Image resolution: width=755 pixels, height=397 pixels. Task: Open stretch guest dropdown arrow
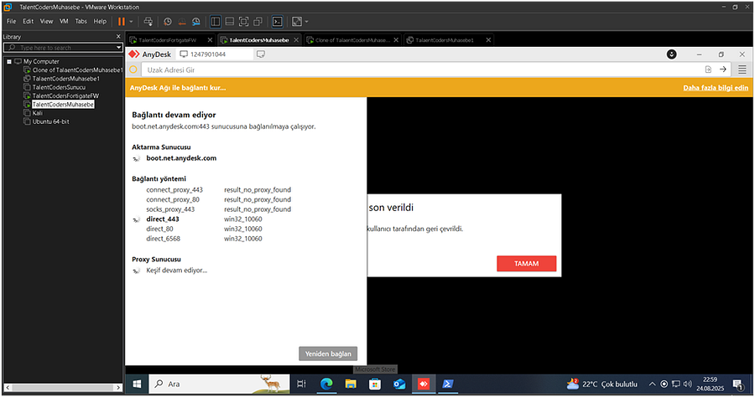tap(307, 22)
